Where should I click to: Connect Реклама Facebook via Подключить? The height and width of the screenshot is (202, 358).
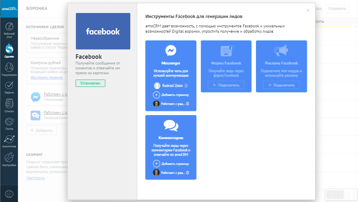pyautogui.click(x=281, y=85)
